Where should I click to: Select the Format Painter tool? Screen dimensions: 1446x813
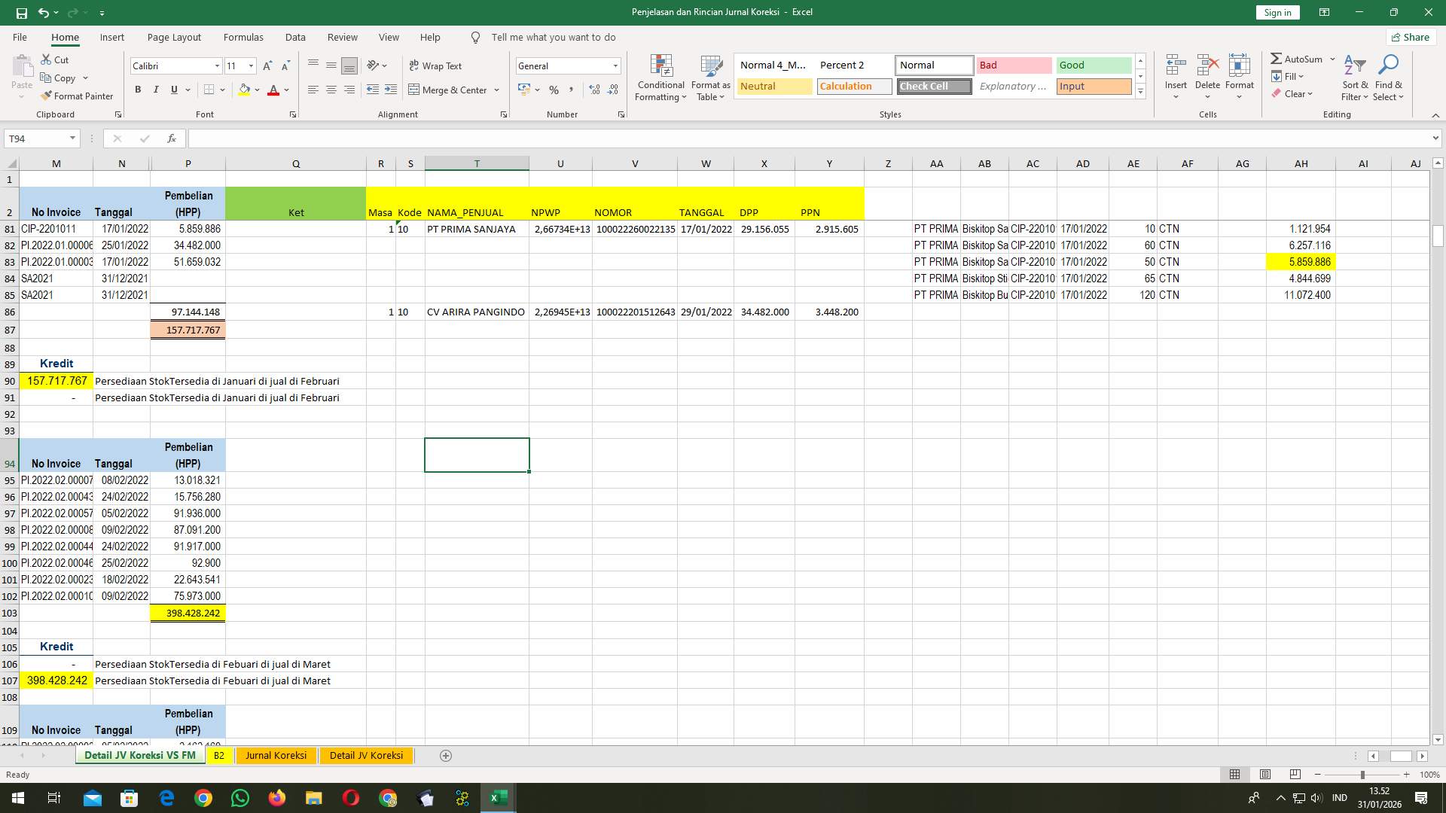click(x=78, y=96)
